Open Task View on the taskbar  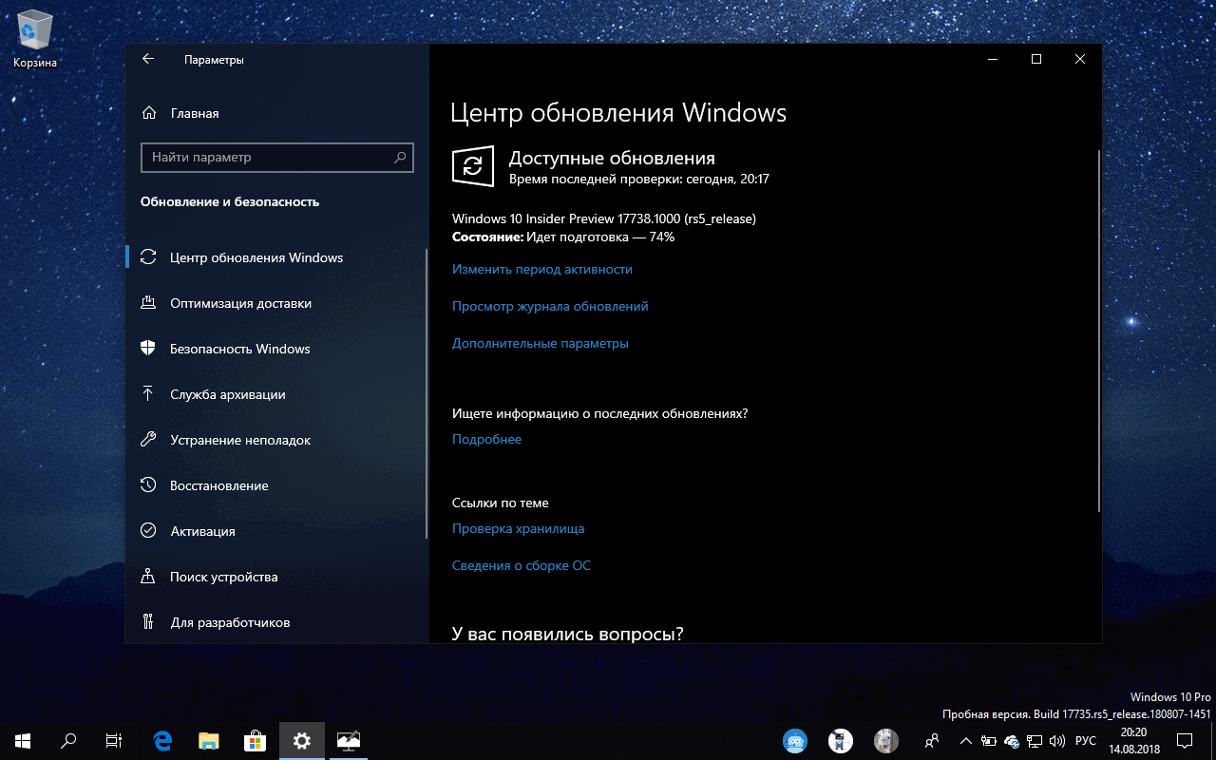[113, 741]
